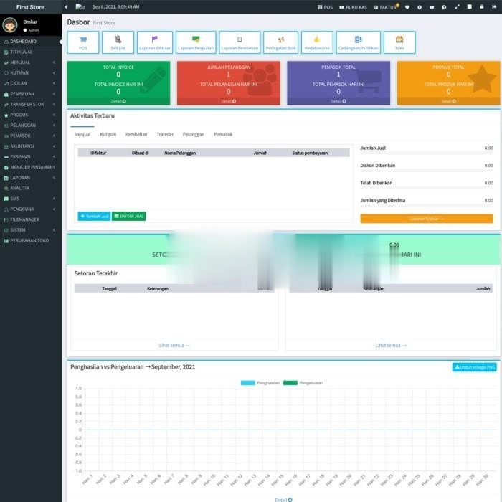Viewport: 502px width, 502px height.
Task: Open the Cadangkan/Pulihkan database tile
Action: 358,42
